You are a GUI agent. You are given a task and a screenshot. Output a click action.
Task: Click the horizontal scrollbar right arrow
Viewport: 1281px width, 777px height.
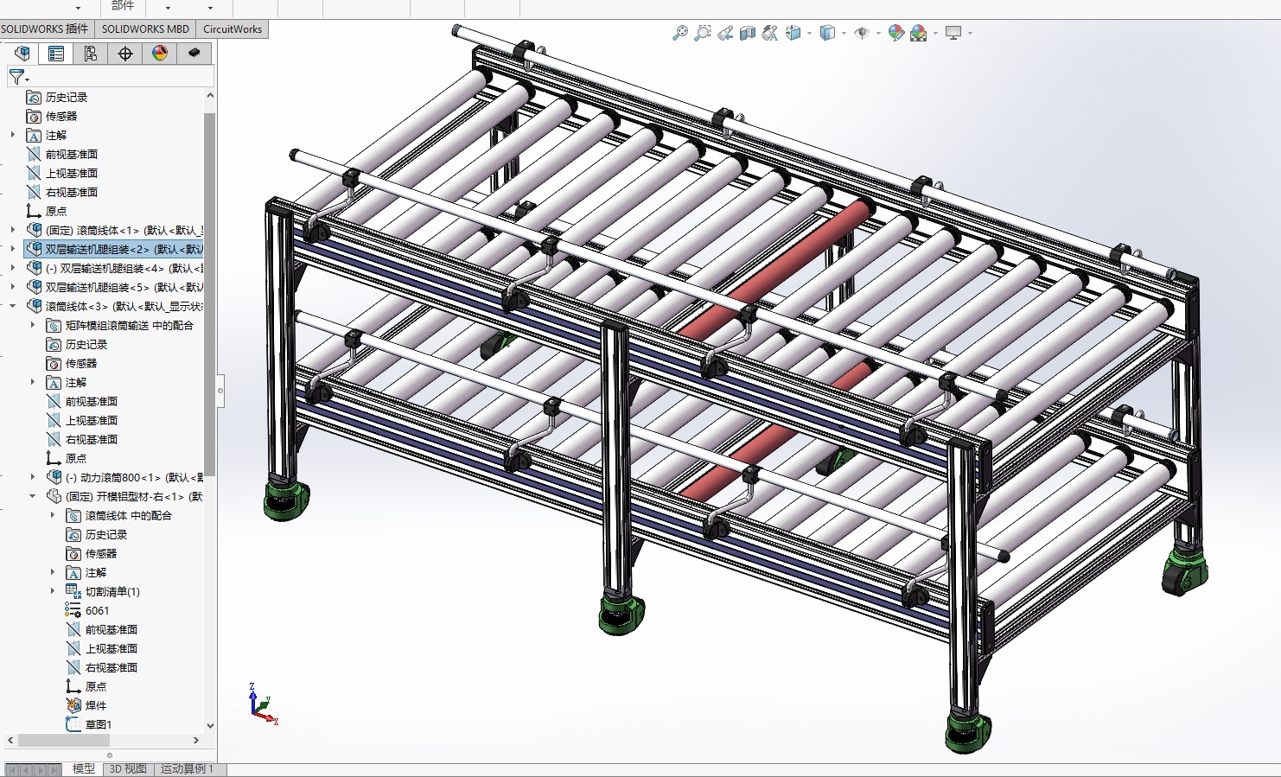tap(196, 741)
